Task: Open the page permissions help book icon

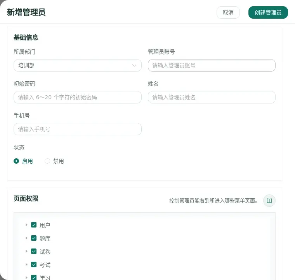Action: 269,201
